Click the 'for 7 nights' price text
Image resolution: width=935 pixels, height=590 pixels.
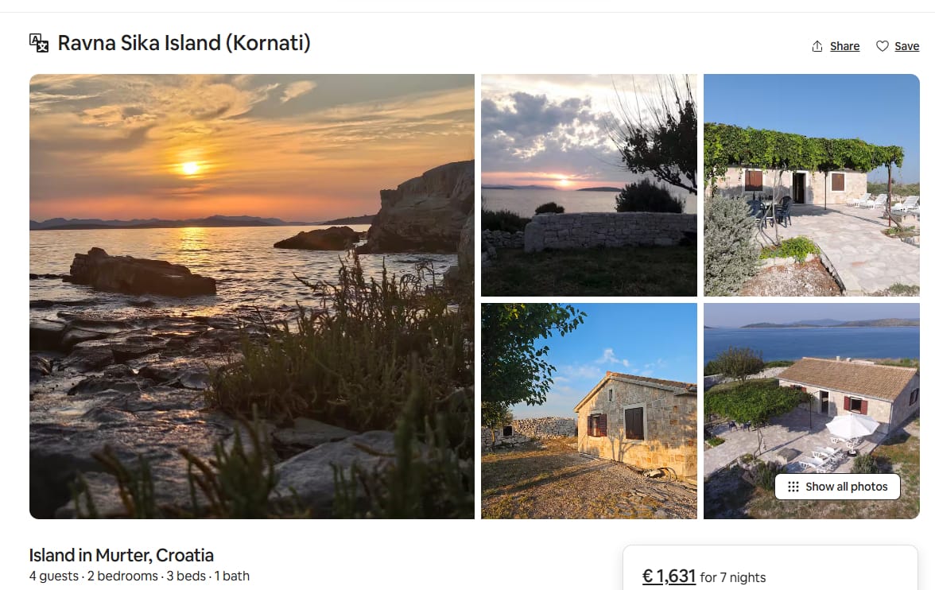733,577
